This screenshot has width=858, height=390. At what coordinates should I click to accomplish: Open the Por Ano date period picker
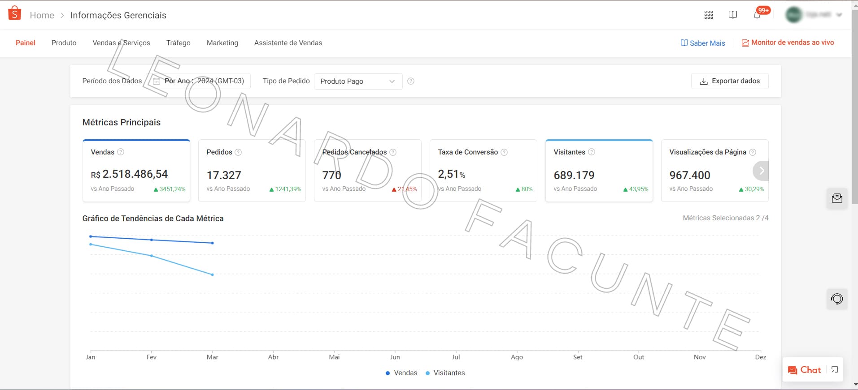pos(199,81)
